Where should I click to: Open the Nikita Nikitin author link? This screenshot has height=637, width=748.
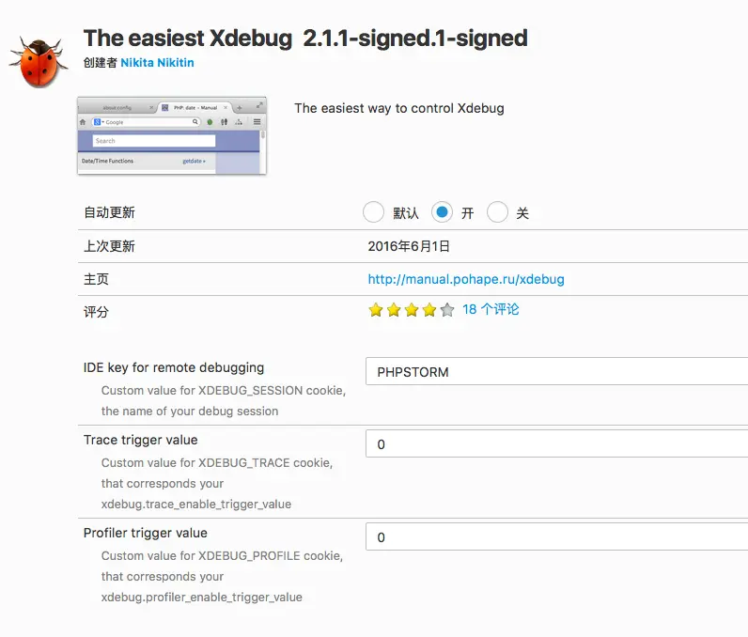coord(158,63)
